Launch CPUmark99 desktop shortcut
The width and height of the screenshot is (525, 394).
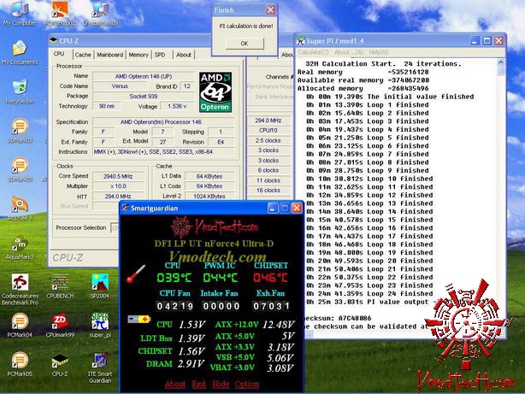coord(60,325)
